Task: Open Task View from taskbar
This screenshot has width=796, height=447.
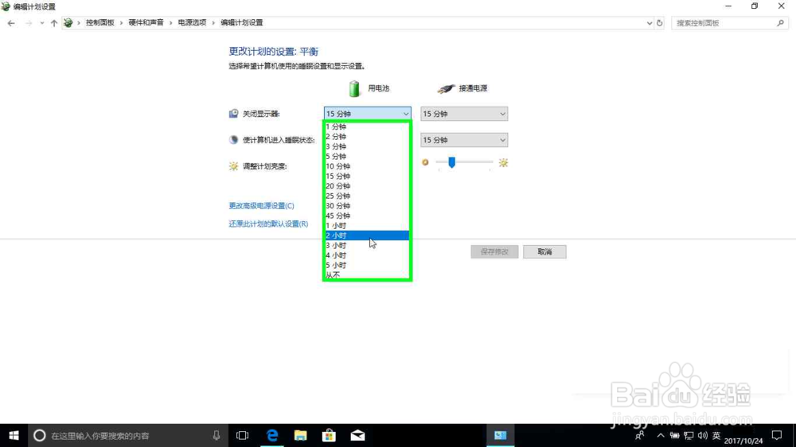Action: click(243, 435)
